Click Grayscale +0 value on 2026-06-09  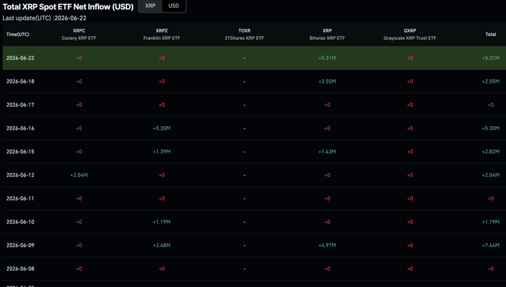tap(410, 245)
